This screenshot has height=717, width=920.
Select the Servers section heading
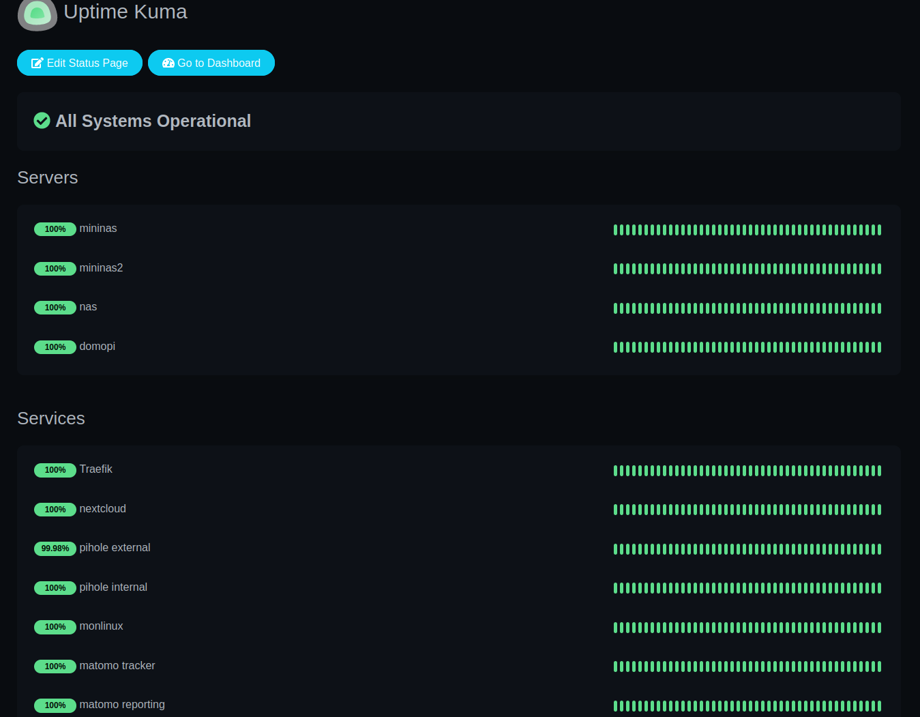[x=48, y=177]
